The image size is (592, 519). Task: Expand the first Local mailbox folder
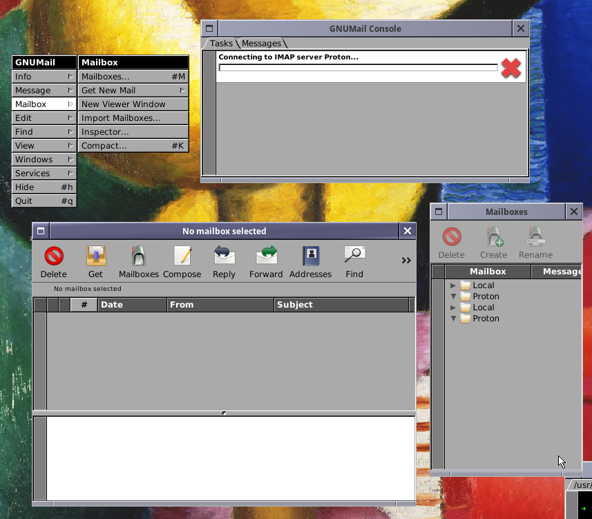pyautogui.click(x=453, y=285)
